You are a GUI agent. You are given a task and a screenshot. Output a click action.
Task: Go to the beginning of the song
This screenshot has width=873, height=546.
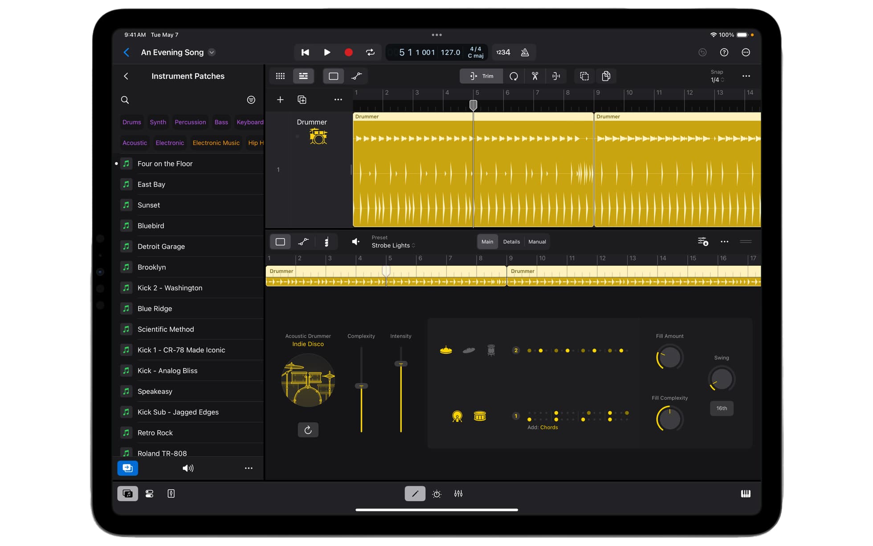tap(305, 53)
